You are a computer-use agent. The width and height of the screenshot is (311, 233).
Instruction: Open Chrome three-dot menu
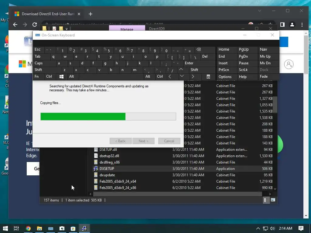tap(302, 25)
